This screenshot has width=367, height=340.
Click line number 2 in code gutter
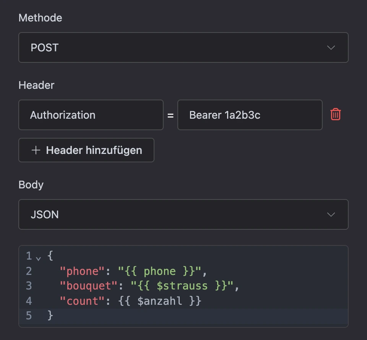29,271
